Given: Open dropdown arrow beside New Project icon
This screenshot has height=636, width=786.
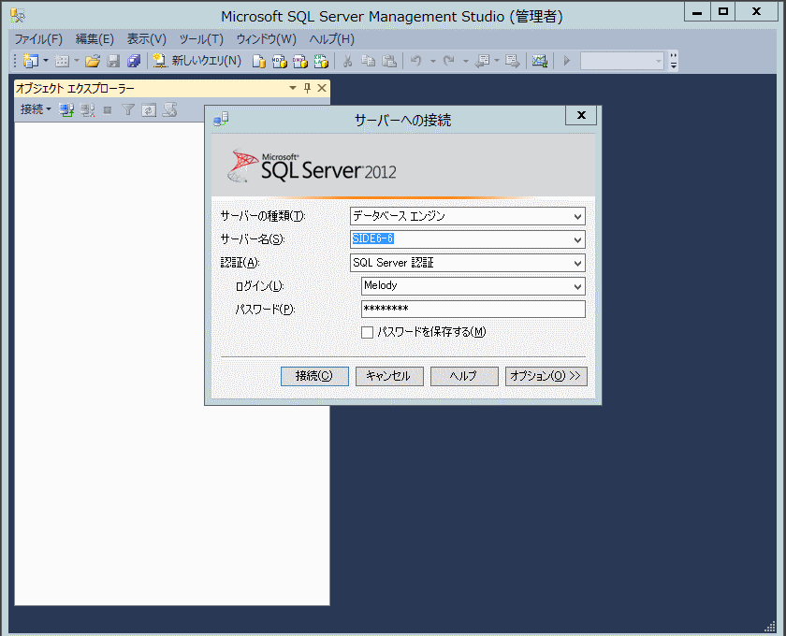Looking at the screenshot, I should (x=46, y=61).
